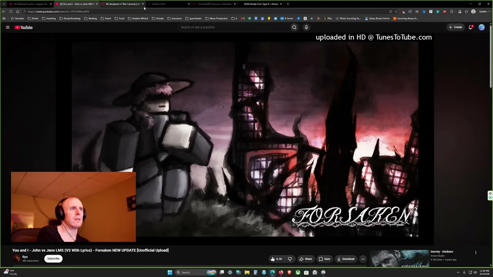Viewport: 493px width, 277px height.
Task: Focus the YouTube search box
Action: pyautogui.click(x=233, y=27)
